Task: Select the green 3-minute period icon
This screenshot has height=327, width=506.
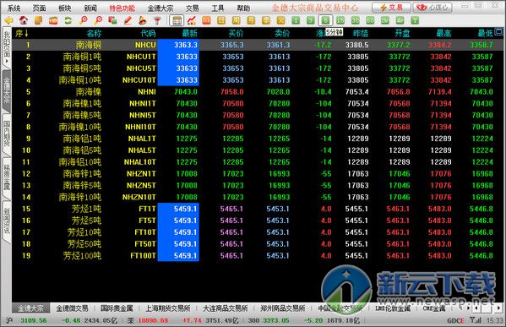Action: click(310, 20)
